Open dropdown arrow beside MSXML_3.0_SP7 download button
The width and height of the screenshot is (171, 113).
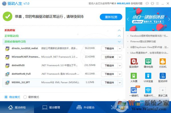click(120, 83)
